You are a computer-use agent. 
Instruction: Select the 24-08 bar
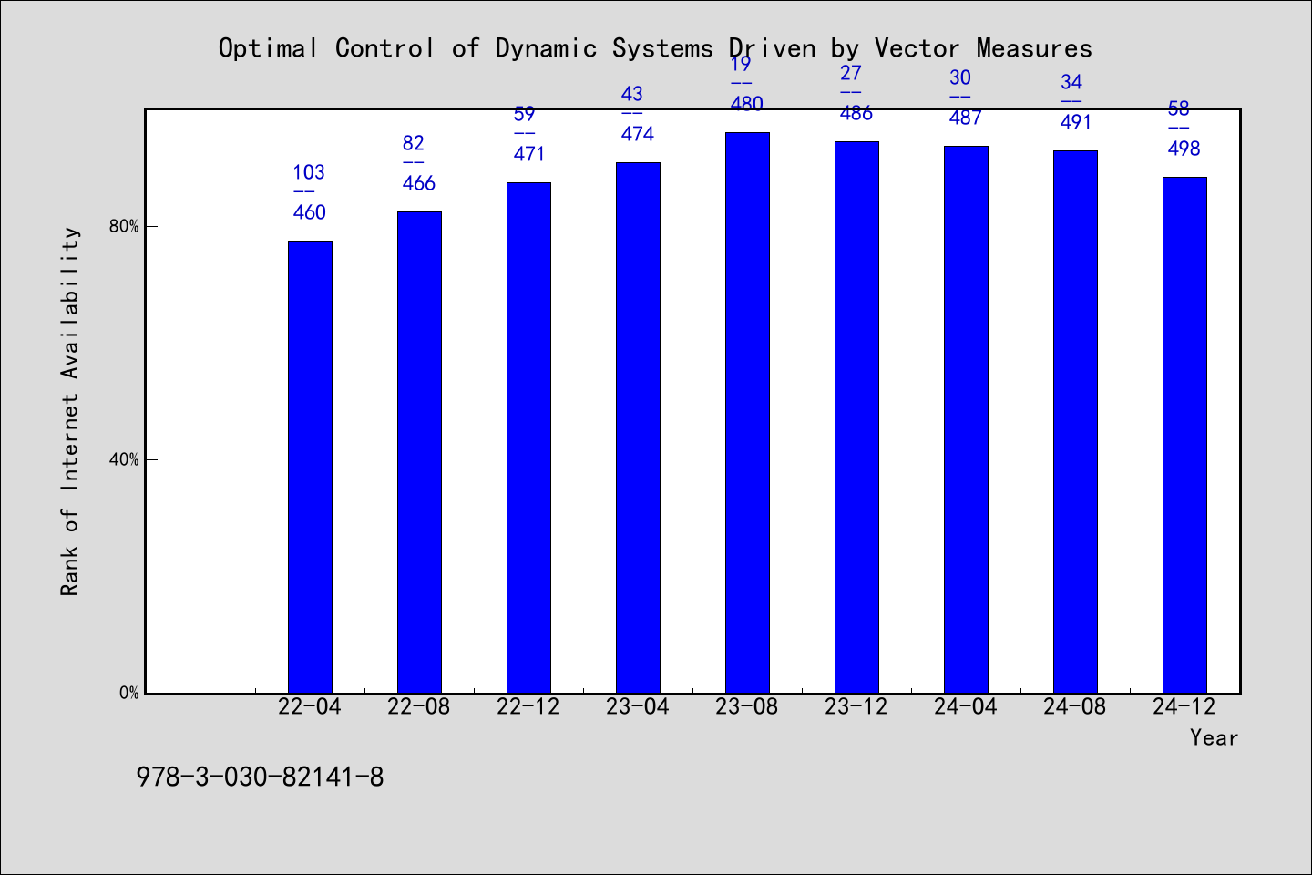(x=1075, y=422)
